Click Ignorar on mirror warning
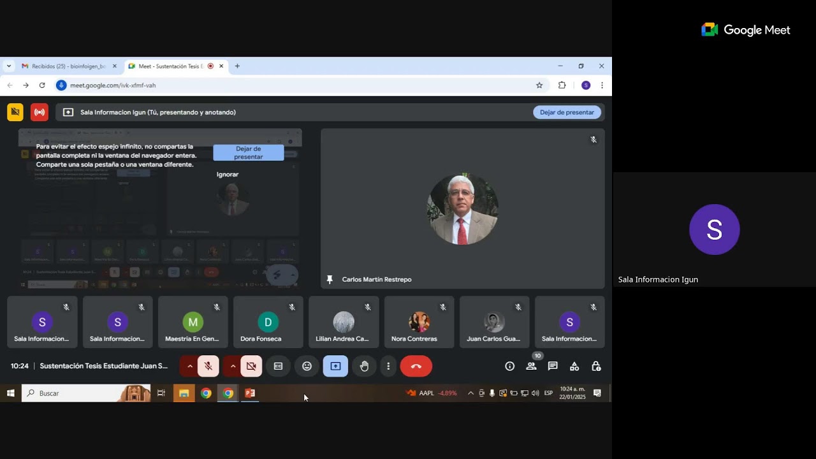The image size is (816, 459). (x=228, y=174)
